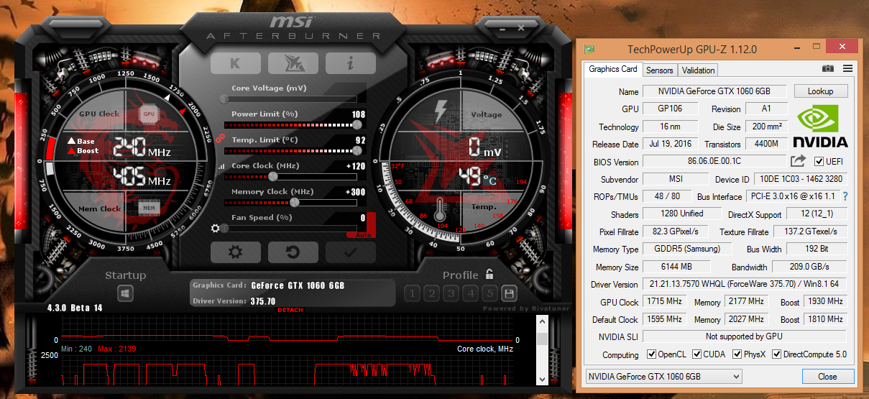
Task: Click the Core Clock slider handle
Action: 272,176
